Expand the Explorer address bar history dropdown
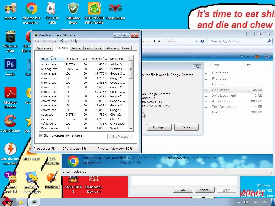Screen dimensions: 275x206 pos(196,41)
